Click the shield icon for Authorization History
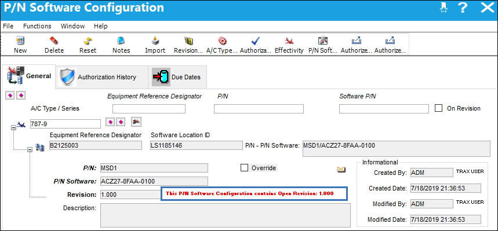Image resolution: width=498 pixels, height=231 pixels. [x=68, y=77]
